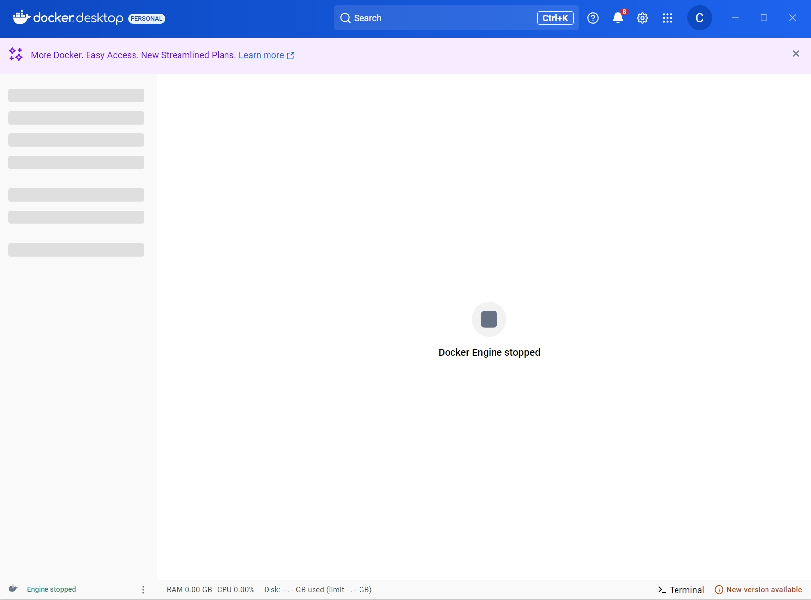The width and height of the screenshot is (811, 600).
Task: Click the RAM usage indicator
Action: point(189,589)
